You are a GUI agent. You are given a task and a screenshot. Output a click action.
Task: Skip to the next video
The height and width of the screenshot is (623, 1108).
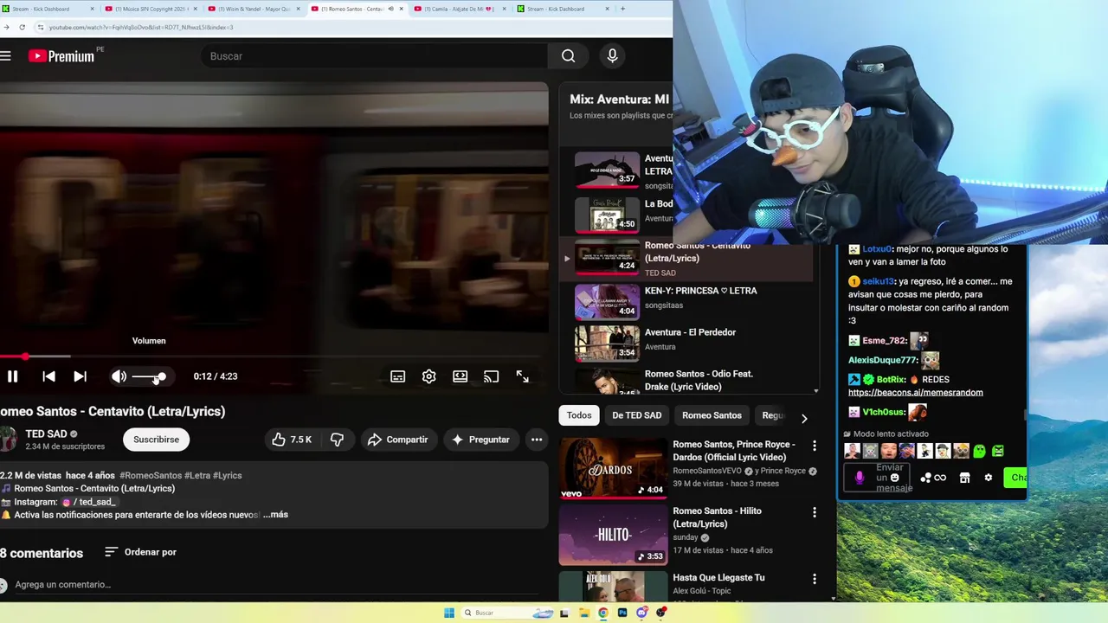click(x=80, y=376)
